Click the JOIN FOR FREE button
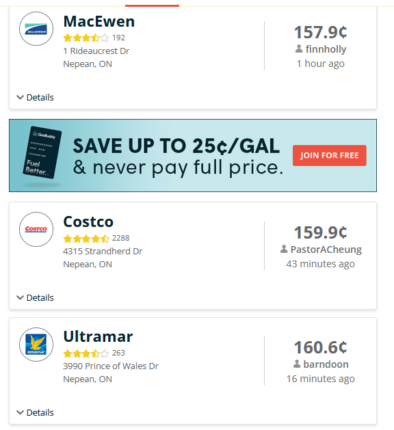This screenshot has height=430, width=394. tap(329, 155)
